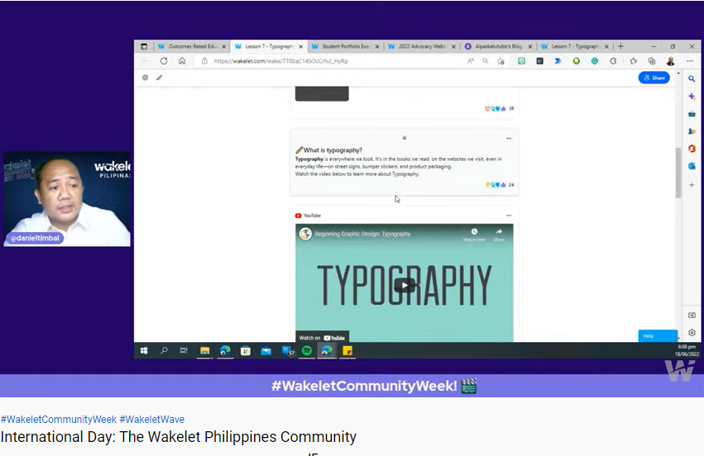704x456 pixels.
Task: Close the Alpaskatutubo's Blog tab
Action: tap(530, 46)
